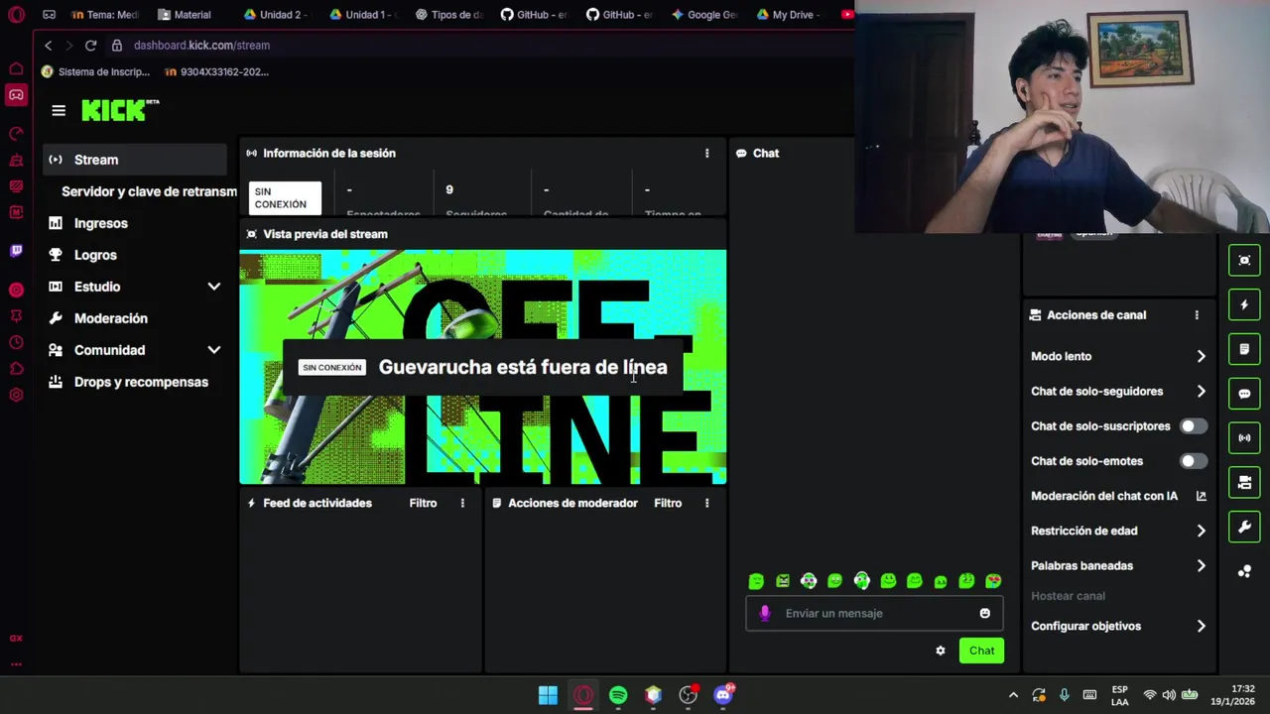The width and height of the screenshot is (1270, 714).
Task: Open Spotify from the taskbar
Action: [x=618, y=695]
